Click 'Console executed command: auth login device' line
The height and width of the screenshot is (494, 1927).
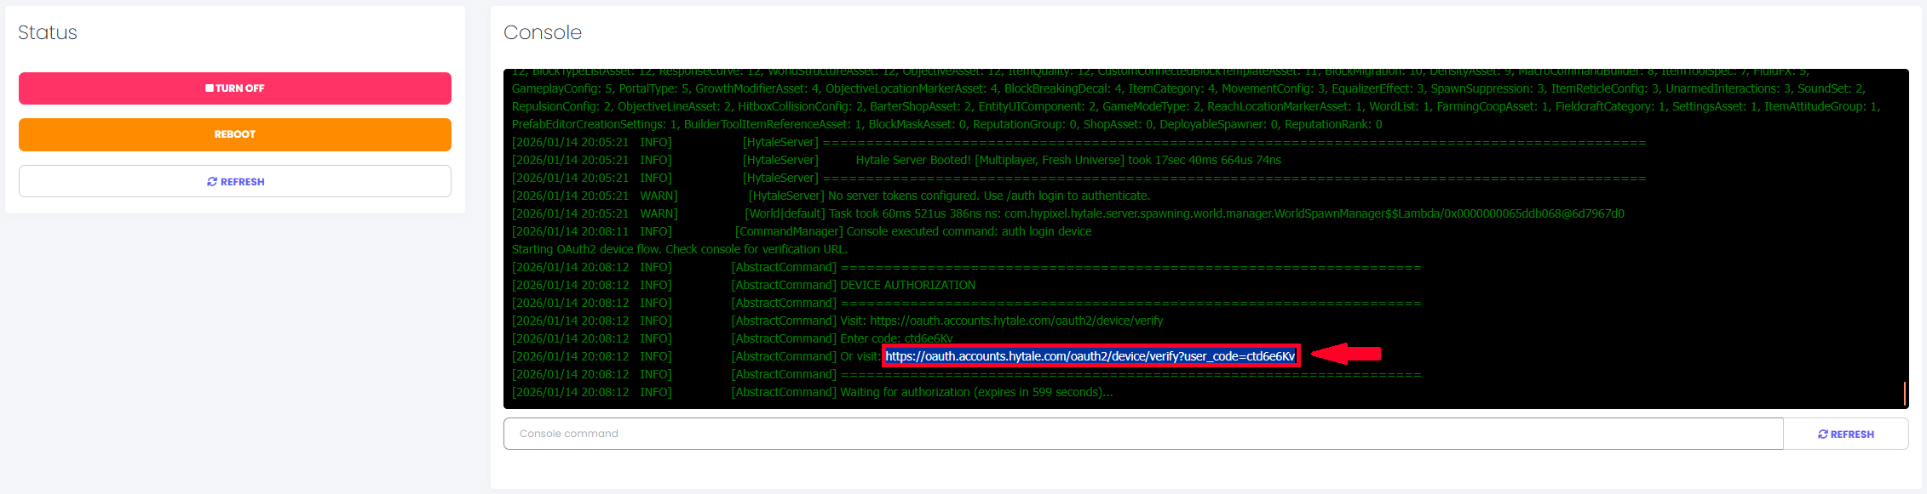coord(802,231)
